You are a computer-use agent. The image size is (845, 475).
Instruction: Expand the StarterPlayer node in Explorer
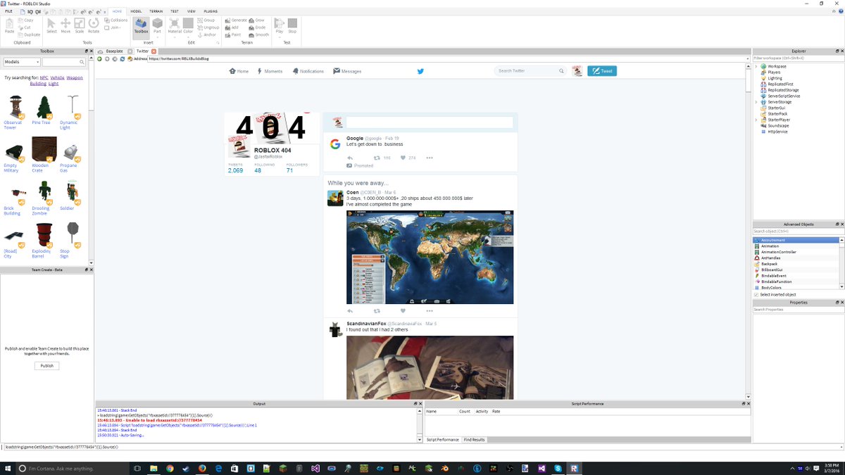(756, 120)
